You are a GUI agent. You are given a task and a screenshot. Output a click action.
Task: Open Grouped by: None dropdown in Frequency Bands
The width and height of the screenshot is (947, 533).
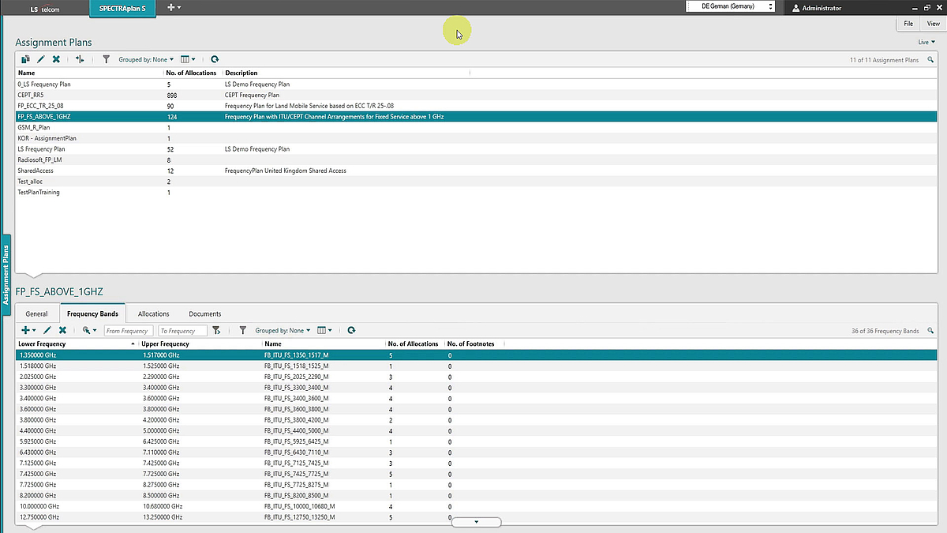[283, 330]
